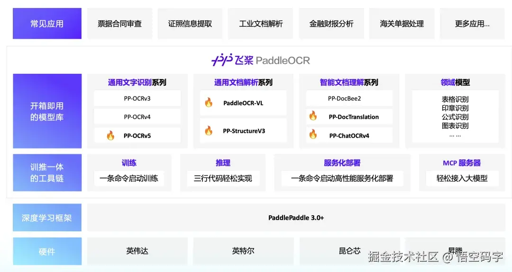Click the MCP 服务器 heading
The width and height of the screenshot is (512, 272).
coord(462,163)
